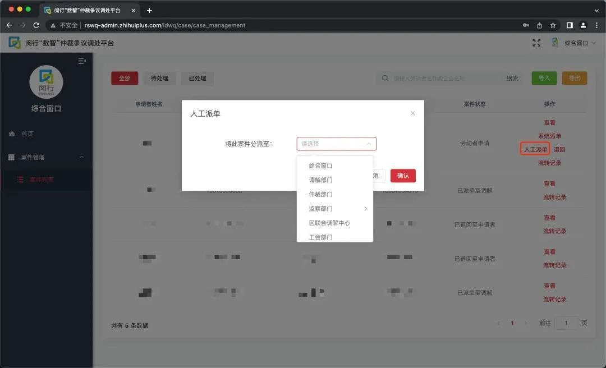
Task: Choose 仲裁部门 in the dropdown list
Action: click(320, 194)
